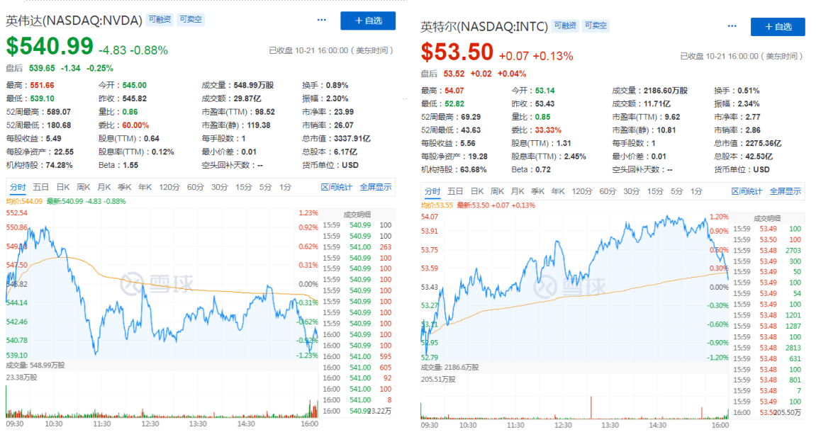Switch NVDA chart to 五日 view
The height and width of the screenshot is (437, 816).
pos(40,187)
